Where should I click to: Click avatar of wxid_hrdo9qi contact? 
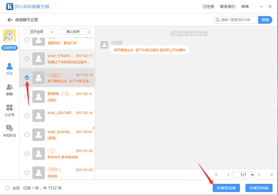pyautogui.click(x=38, y=135)
